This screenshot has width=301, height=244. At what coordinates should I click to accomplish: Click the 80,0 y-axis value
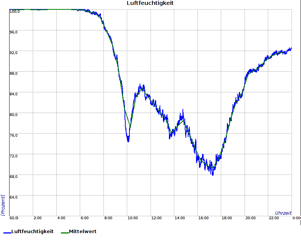click(x=14, y=115)
